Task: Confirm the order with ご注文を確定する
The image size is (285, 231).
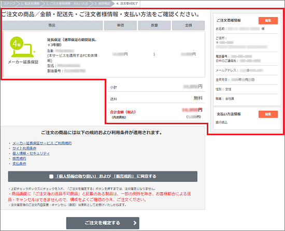Action: click(x=103, y=223)
